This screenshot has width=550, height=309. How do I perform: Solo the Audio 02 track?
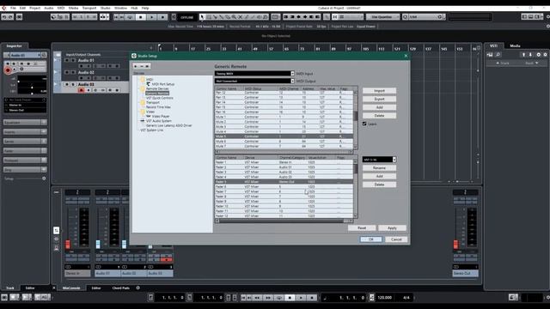click(x=73, y=72)
